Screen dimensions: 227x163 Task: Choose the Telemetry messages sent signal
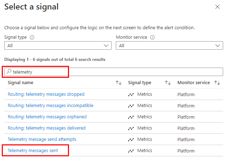[33, 151]
